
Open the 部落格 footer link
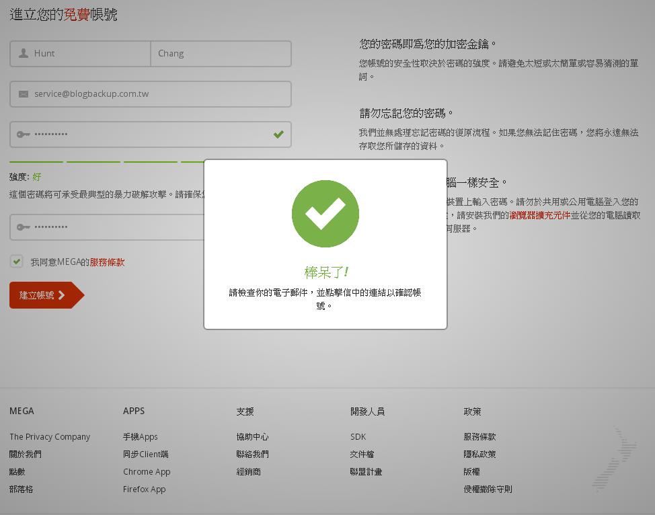click(21, 489)
